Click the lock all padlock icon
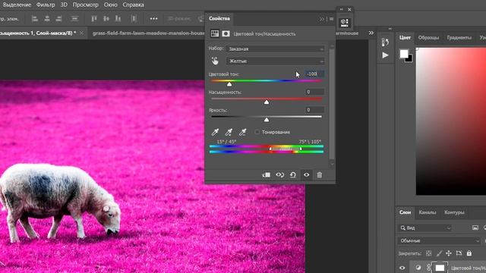 469,253
